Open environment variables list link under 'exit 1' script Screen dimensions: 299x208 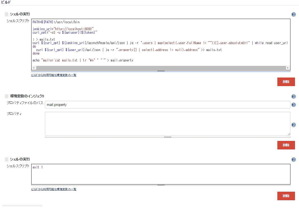click(x=54, y=189)
